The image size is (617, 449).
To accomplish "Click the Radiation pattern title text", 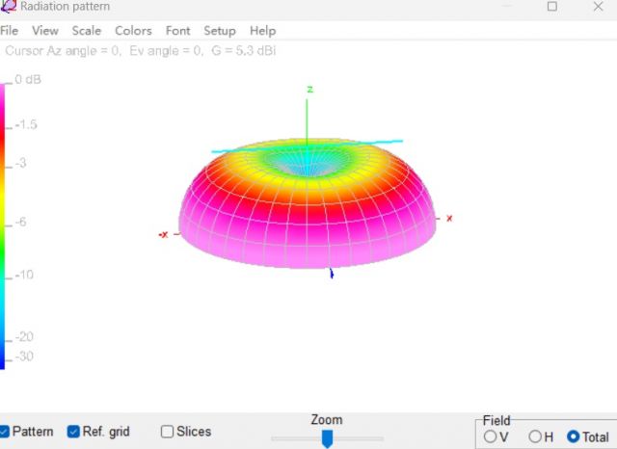I will click(x=65, y=7).
